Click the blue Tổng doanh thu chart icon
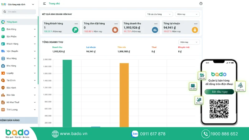Image resolution: width=249 pixels, height=140 pixels. click(155, 30)
